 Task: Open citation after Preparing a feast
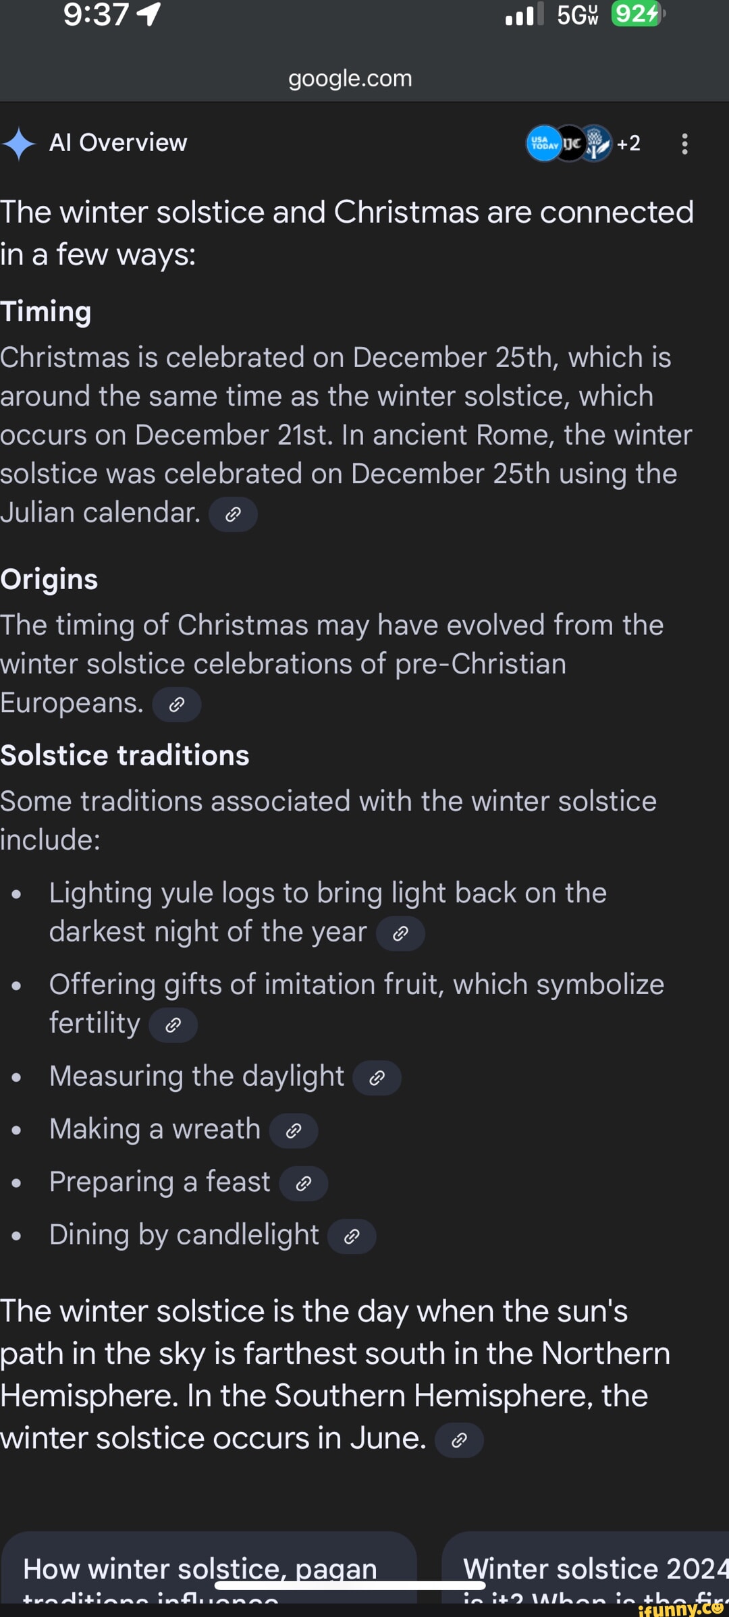[303, 1183]
